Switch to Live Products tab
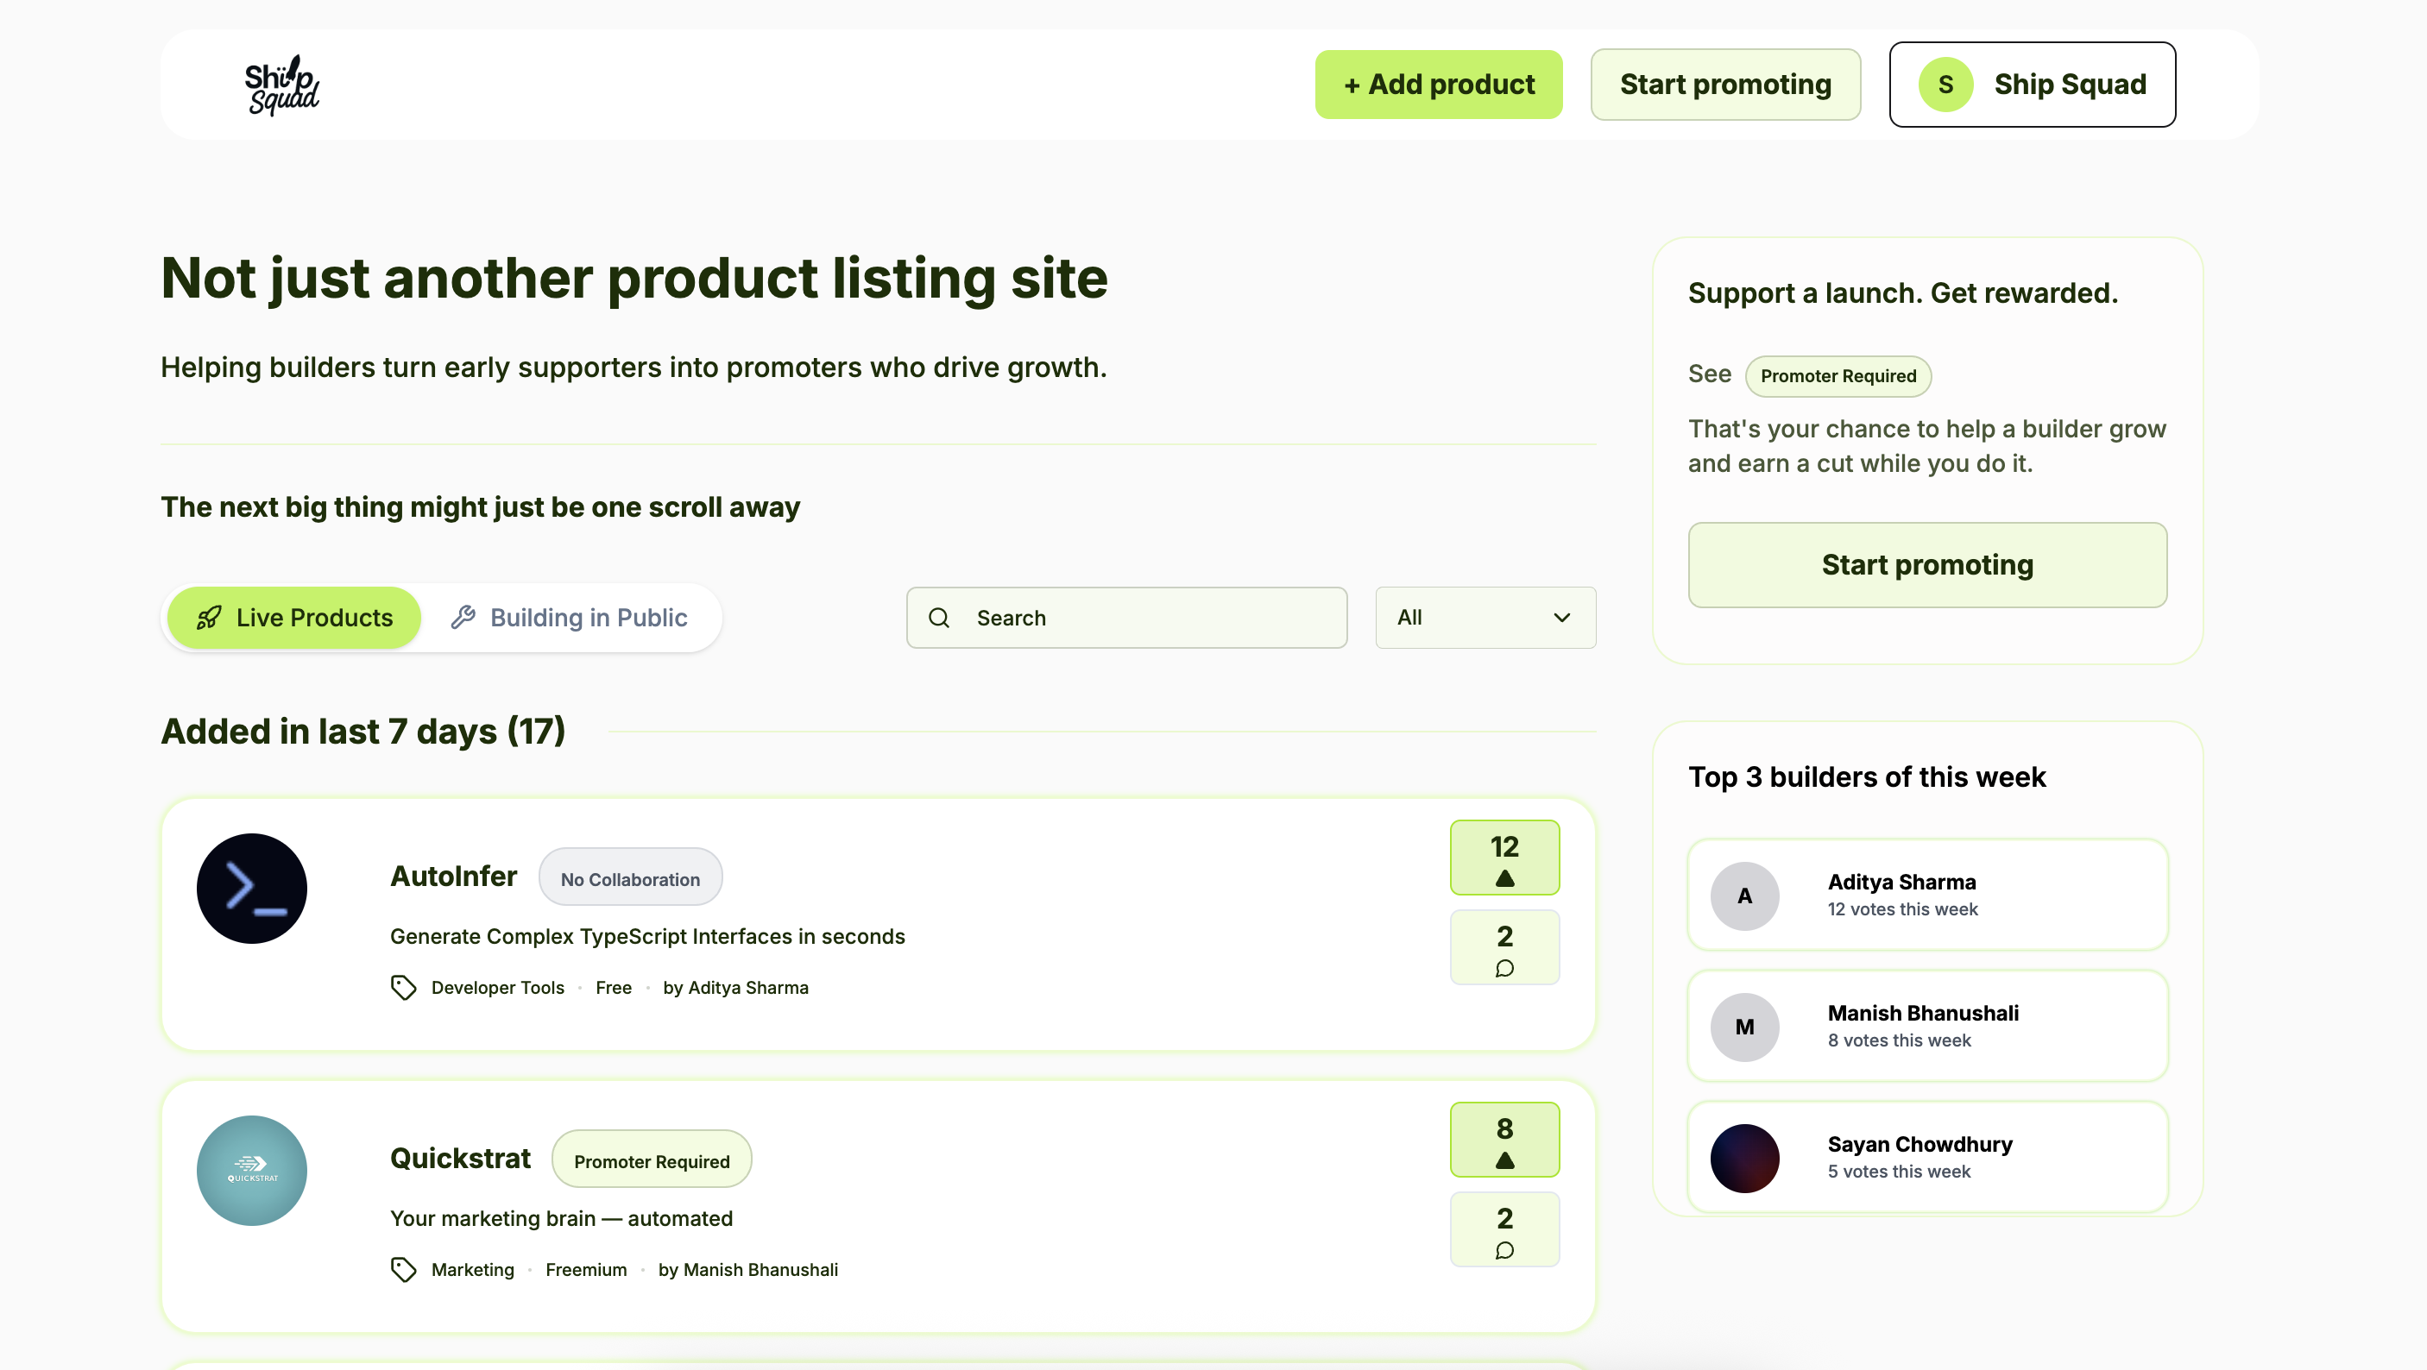 (x=294, y=618)
